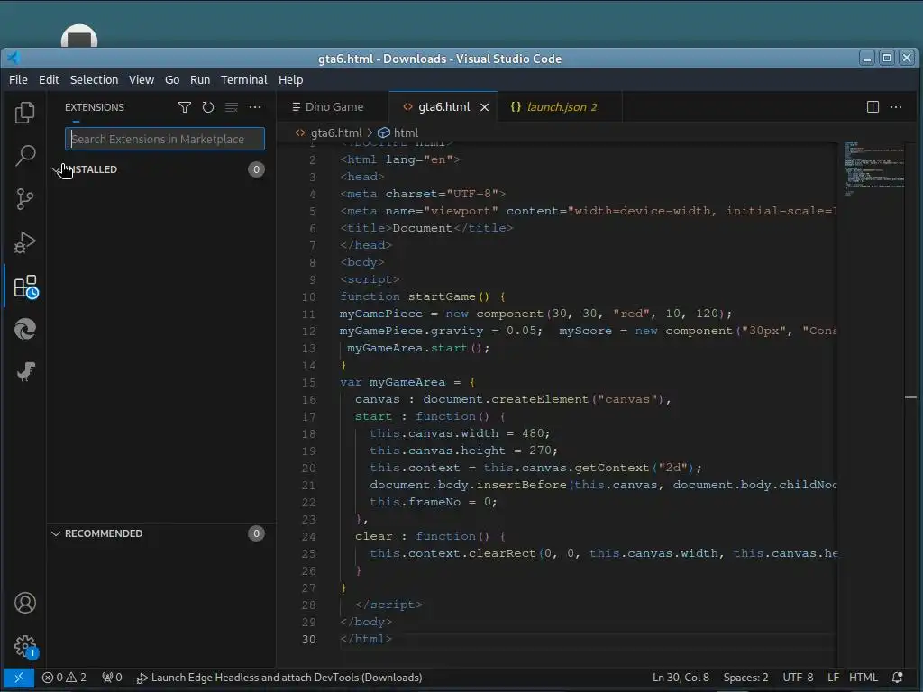Open the Run menu
923x692 pixels.
click(x=199, y=79)
